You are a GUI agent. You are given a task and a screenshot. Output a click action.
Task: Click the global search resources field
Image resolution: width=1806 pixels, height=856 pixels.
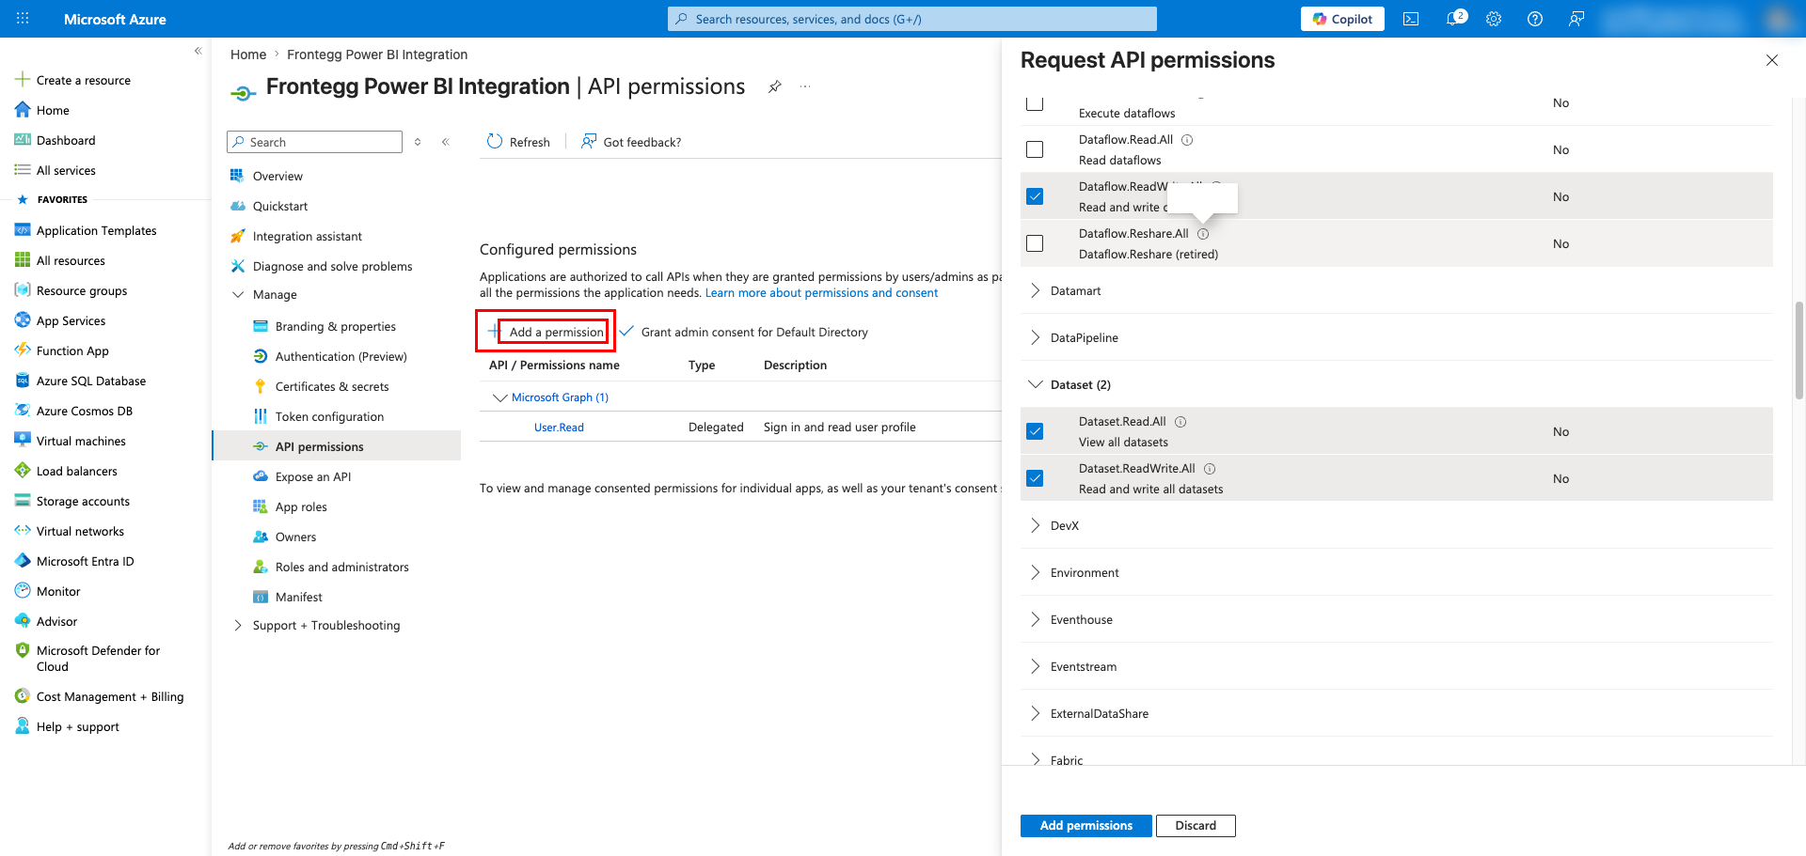pos(912,19)
